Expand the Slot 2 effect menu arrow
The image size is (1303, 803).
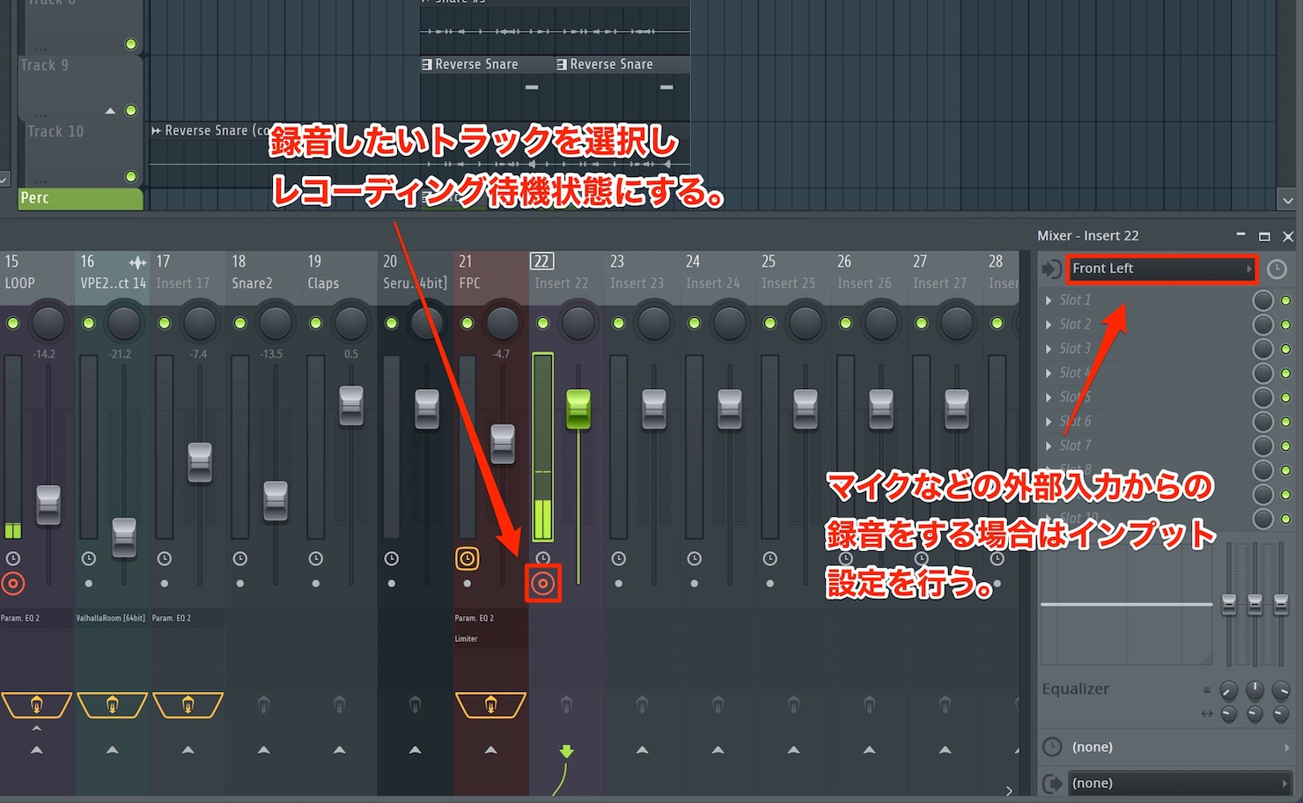point(1049,325)
